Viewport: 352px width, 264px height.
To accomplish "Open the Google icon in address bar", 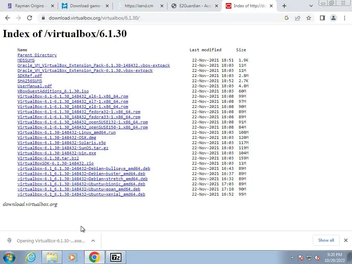I will (x=286, y=18).
